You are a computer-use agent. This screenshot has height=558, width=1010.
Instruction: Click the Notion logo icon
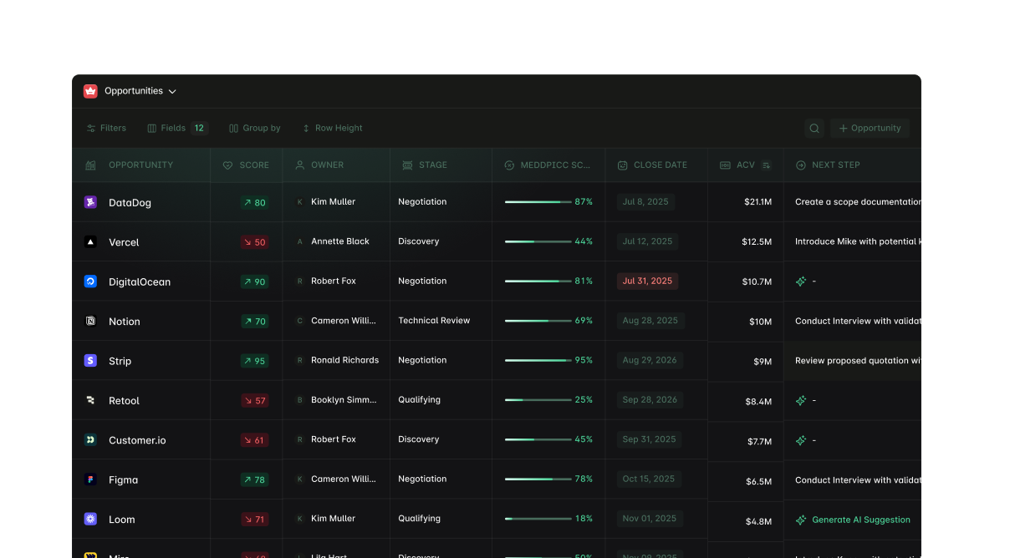coord(90,321)
